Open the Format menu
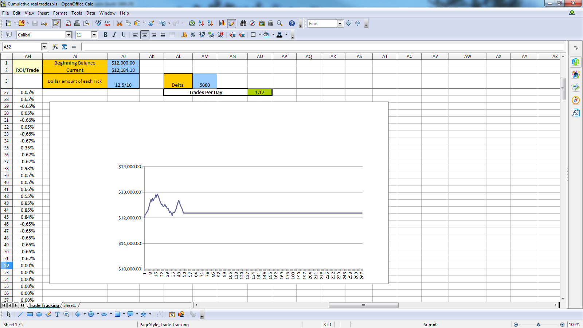 [x=60, y=13]
